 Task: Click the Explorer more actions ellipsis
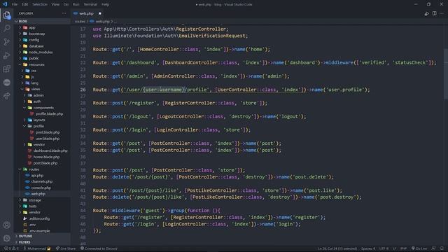coord(64,13)
